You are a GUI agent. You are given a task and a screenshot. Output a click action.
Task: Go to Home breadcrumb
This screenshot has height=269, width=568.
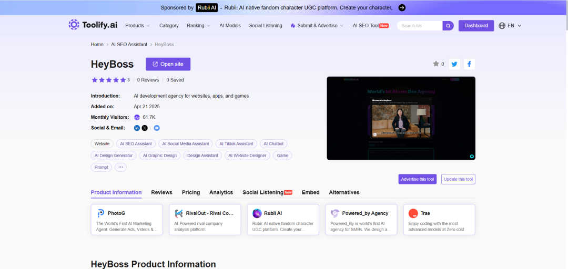(x=97, y=45)
